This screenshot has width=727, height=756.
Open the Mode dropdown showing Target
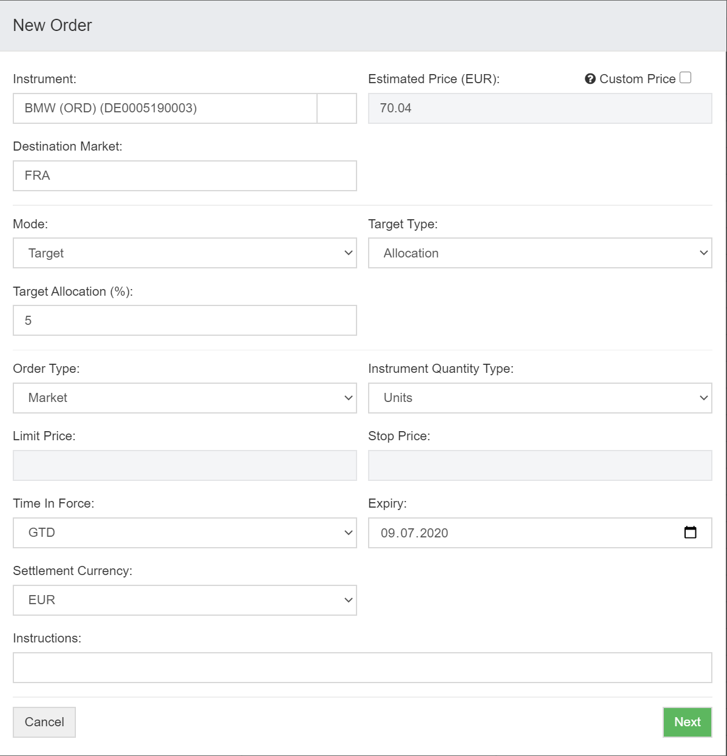[x=185, y=253]
